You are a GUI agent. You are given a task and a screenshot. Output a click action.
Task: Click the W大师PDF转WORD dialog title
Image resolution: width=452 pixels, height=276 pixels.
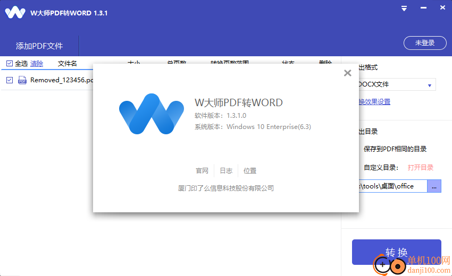[239, 102]
